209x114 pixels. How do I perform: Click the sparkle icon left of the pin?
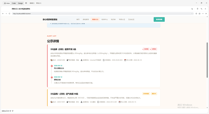[x=192, y=9]
